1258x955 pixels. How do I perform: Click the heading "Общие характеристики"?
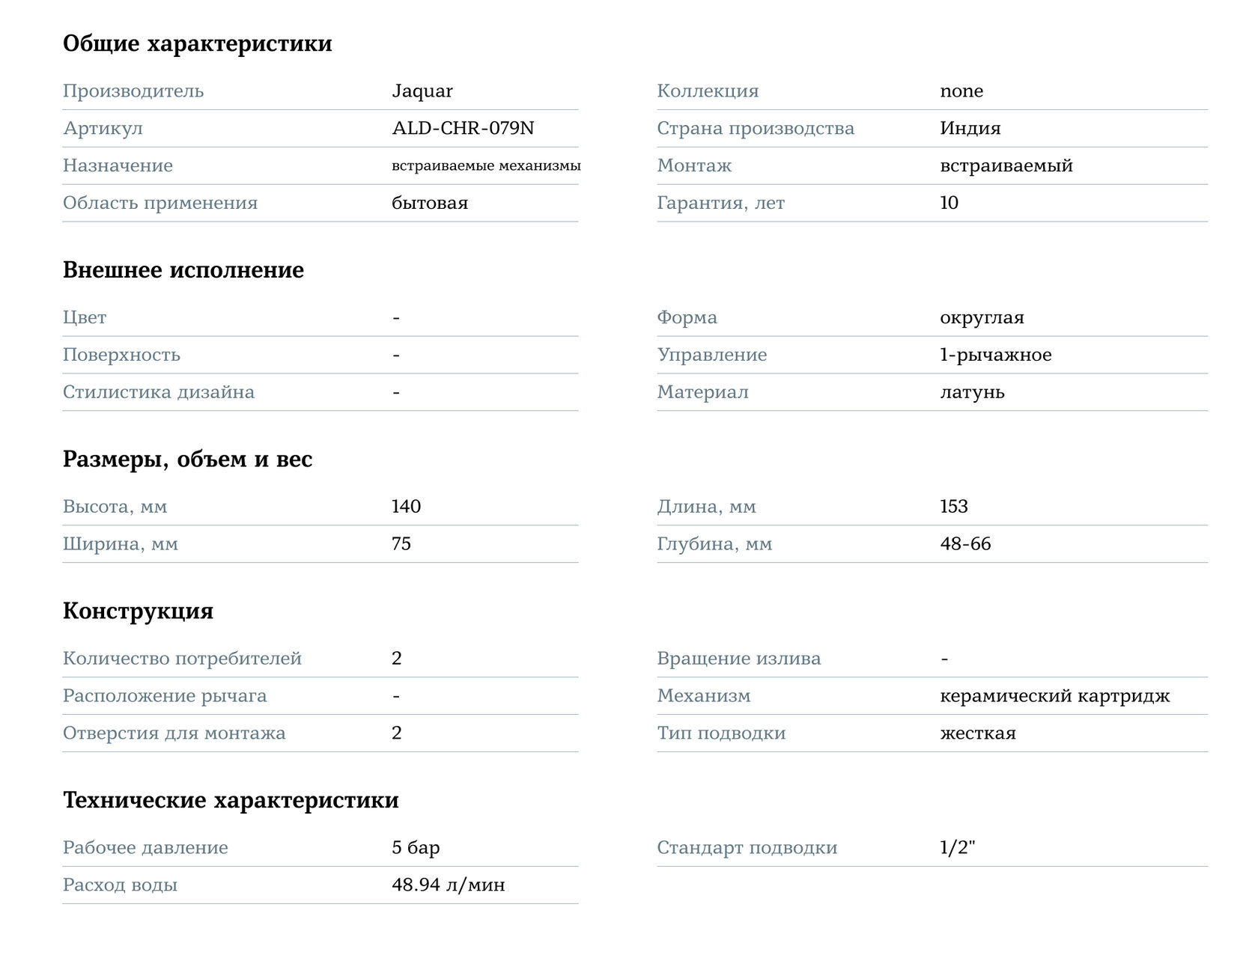tap(198, 44)
